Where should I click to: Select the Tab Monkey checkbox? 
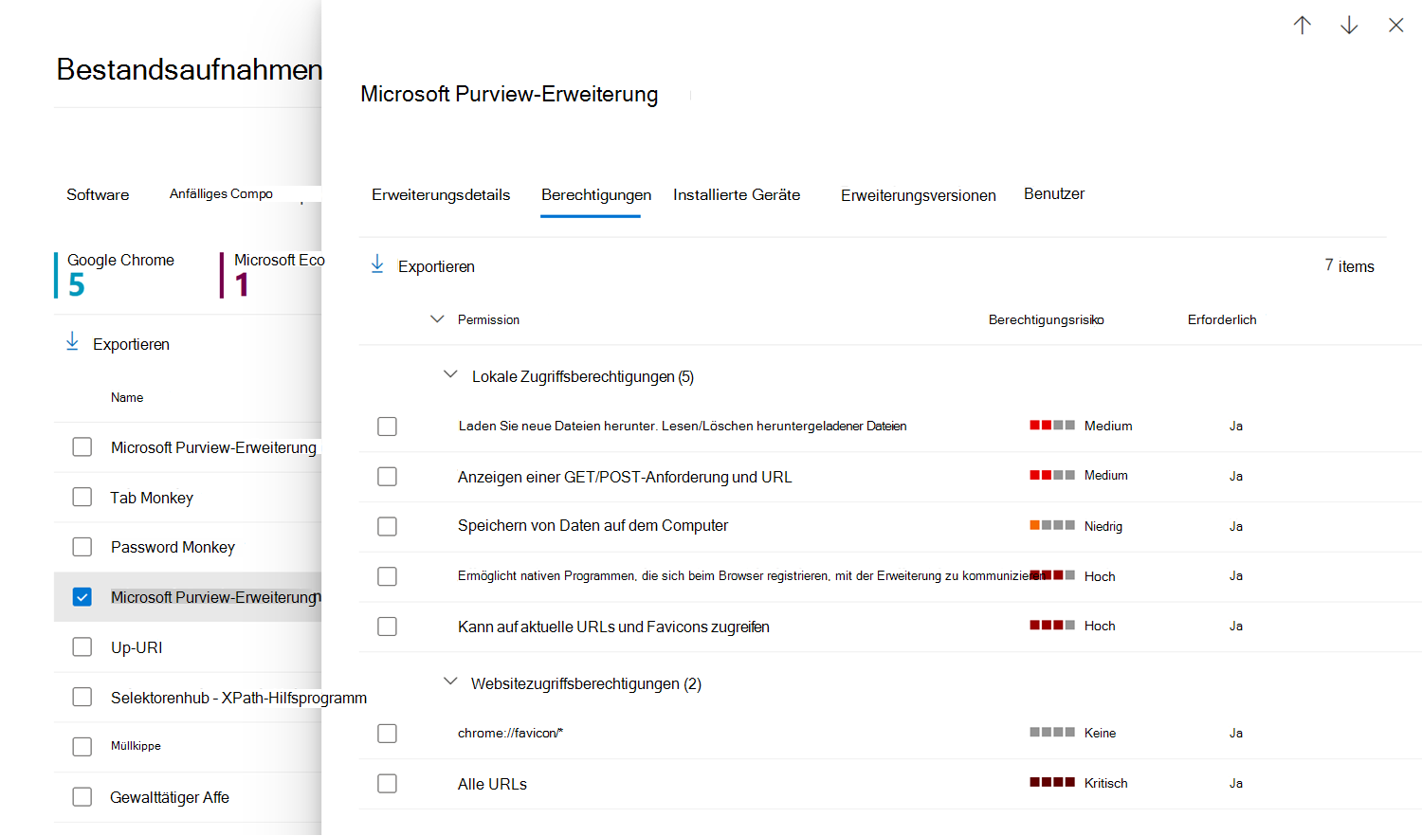pyautogui.click(x=82, y=498)
